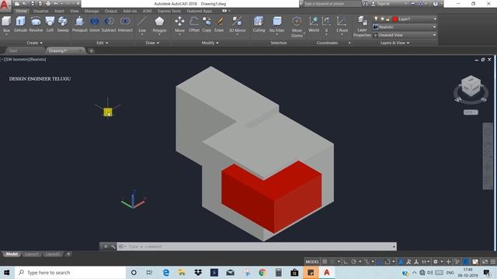
Task: Add a new drawing tab
Action: coord(92,50)
